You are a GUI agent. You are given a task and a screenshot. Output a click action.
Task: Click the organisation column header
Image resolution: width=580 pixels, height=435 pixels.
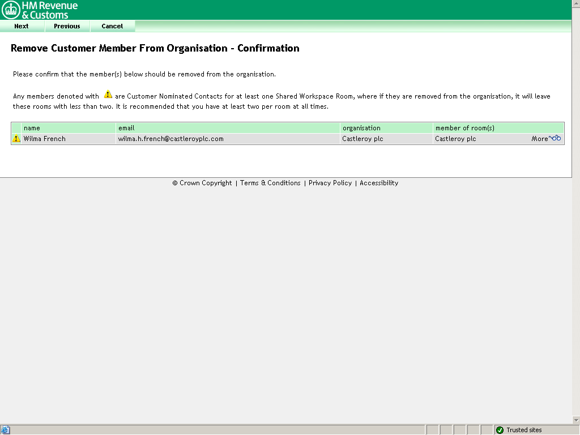coord(361,128)
